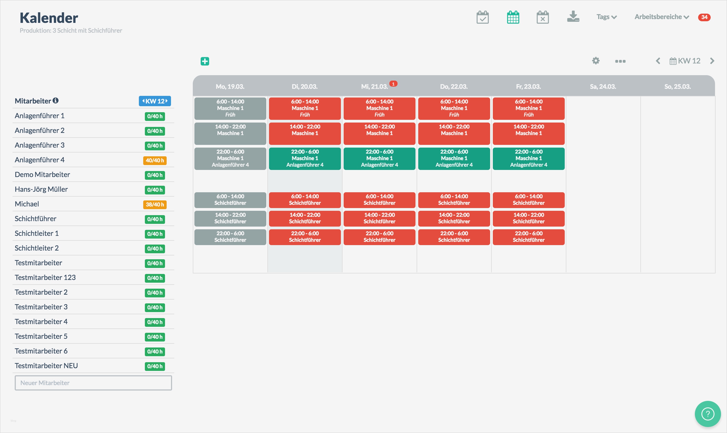Open the three-dots more options menu

point(620,61)
